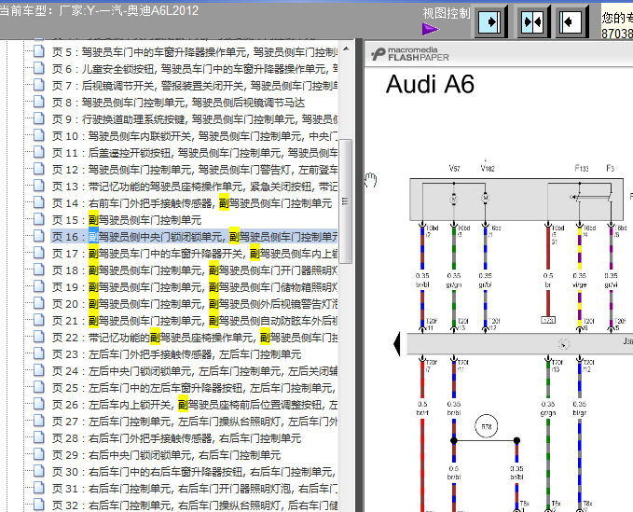Click the Audi A6 diagram title
This screenshot has width=633, height=512.
[x=430, y=84]
